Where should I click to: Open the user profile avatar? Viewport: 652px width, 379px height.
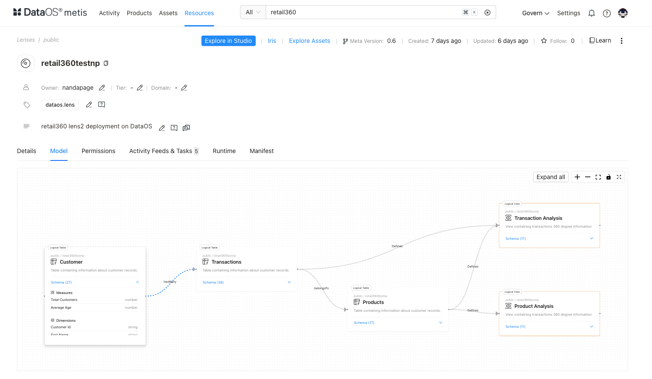coord(623,13)
